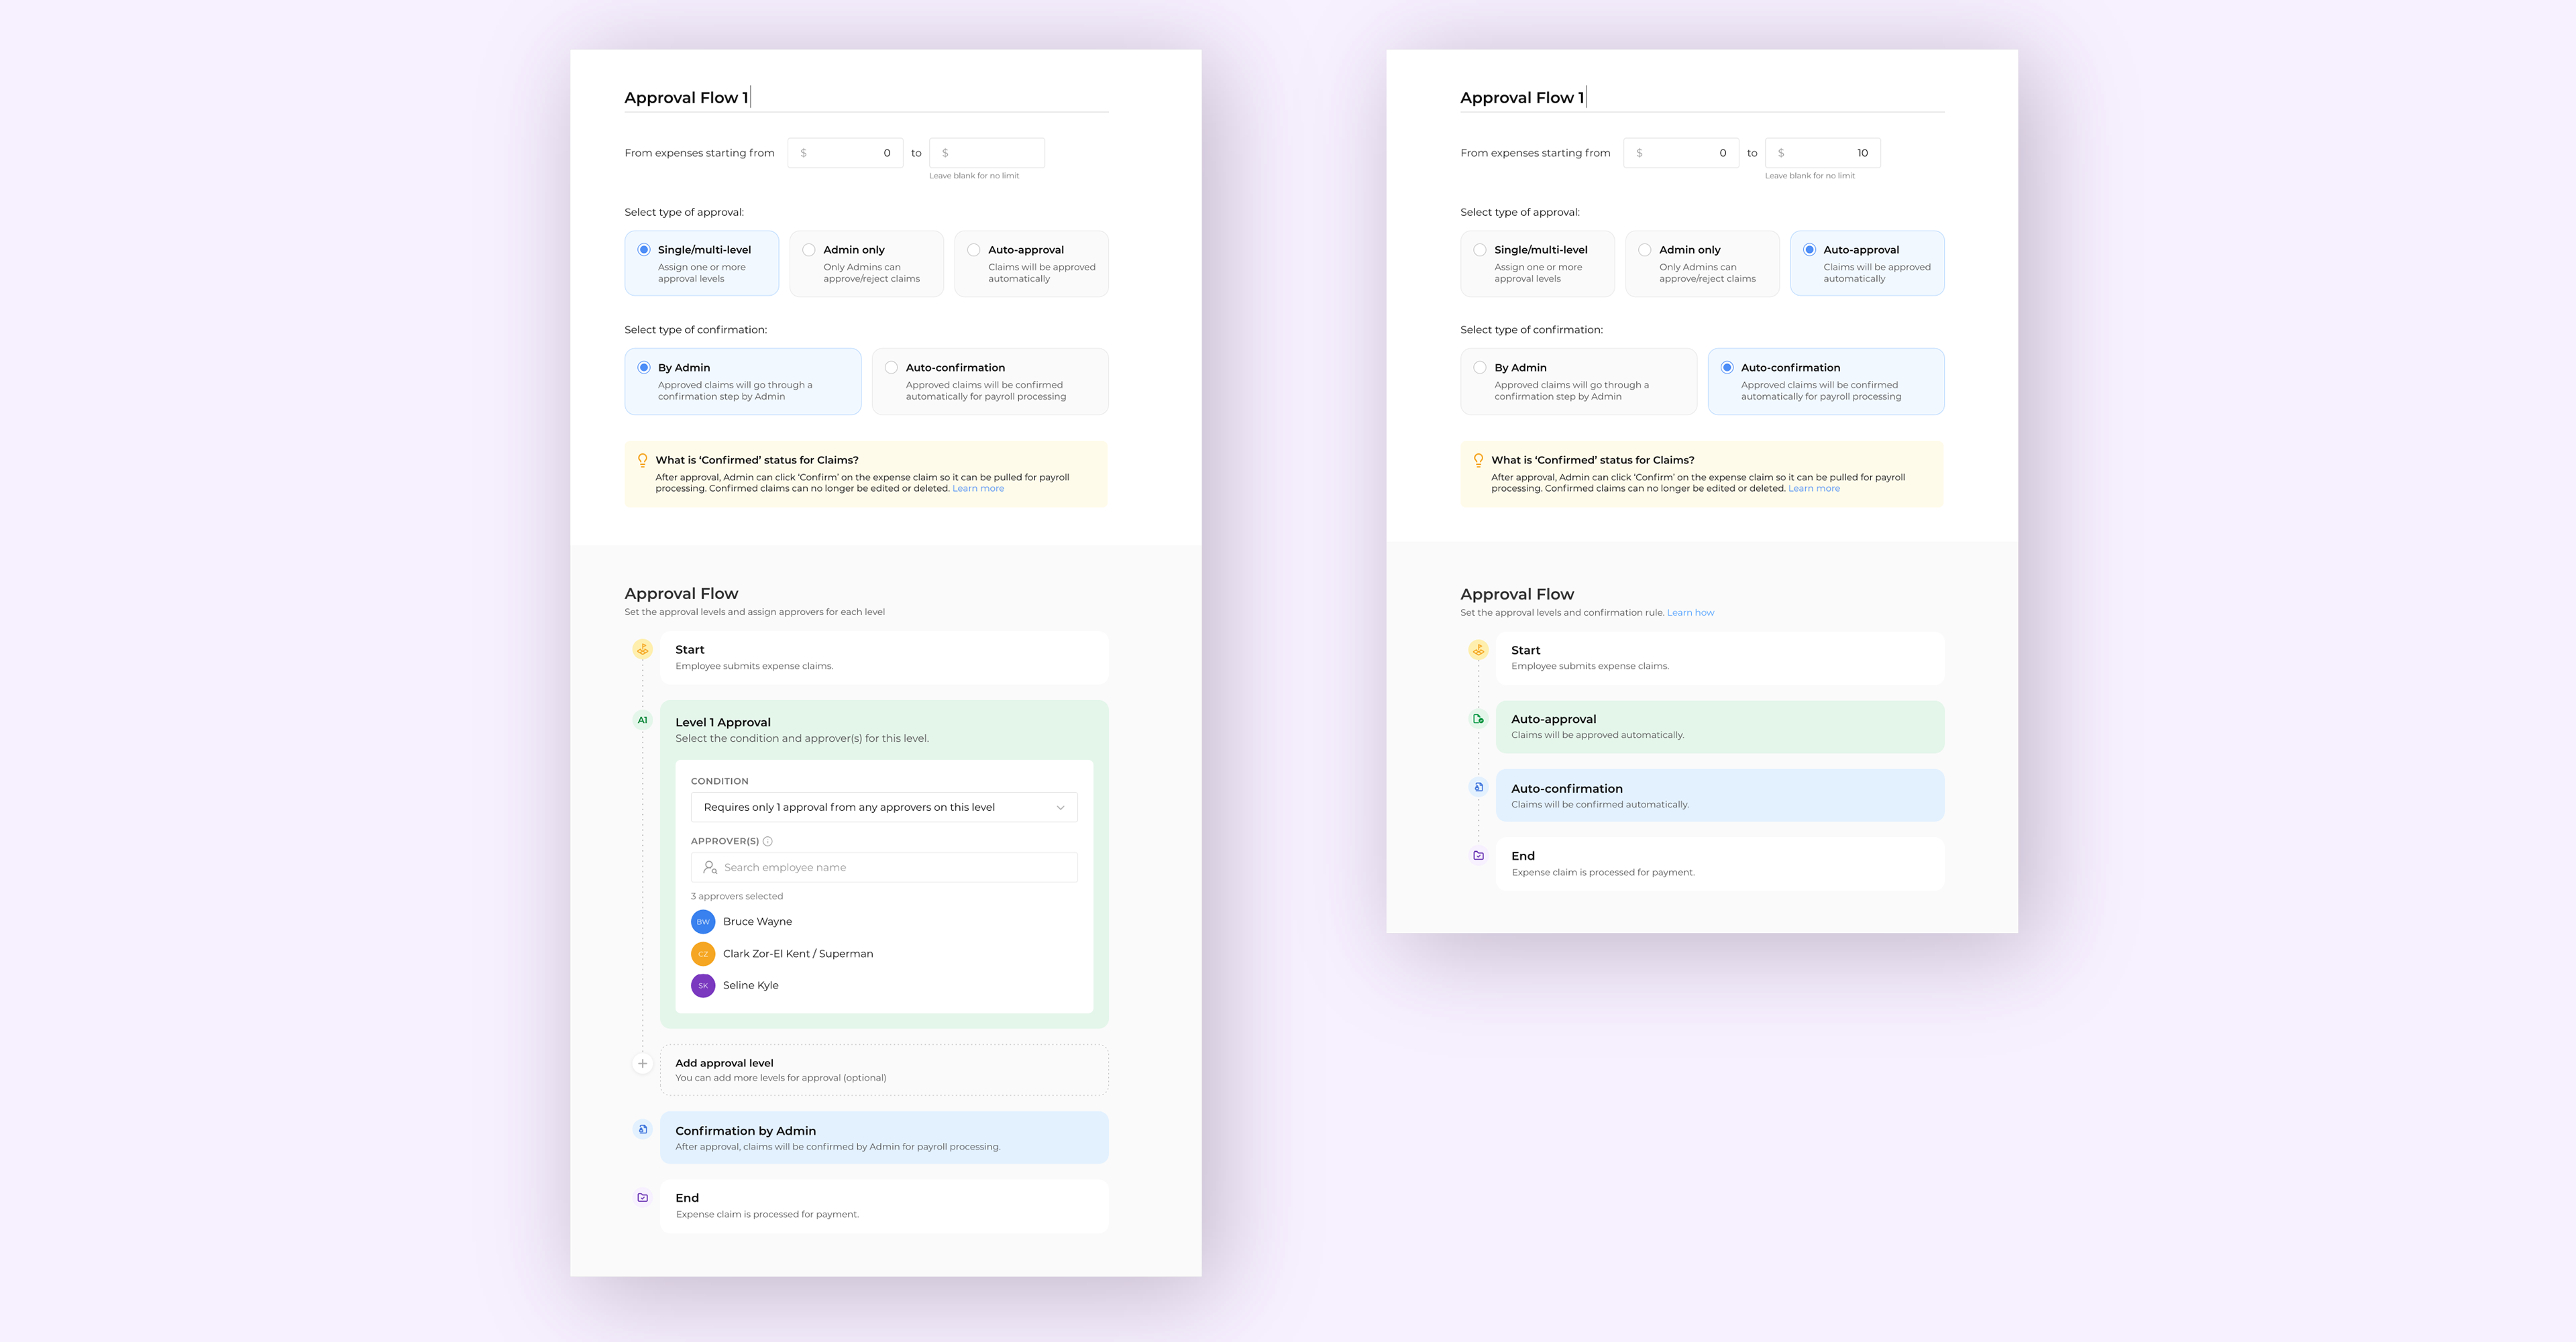Click the End step icon in right flow

tap(1478, 856)
